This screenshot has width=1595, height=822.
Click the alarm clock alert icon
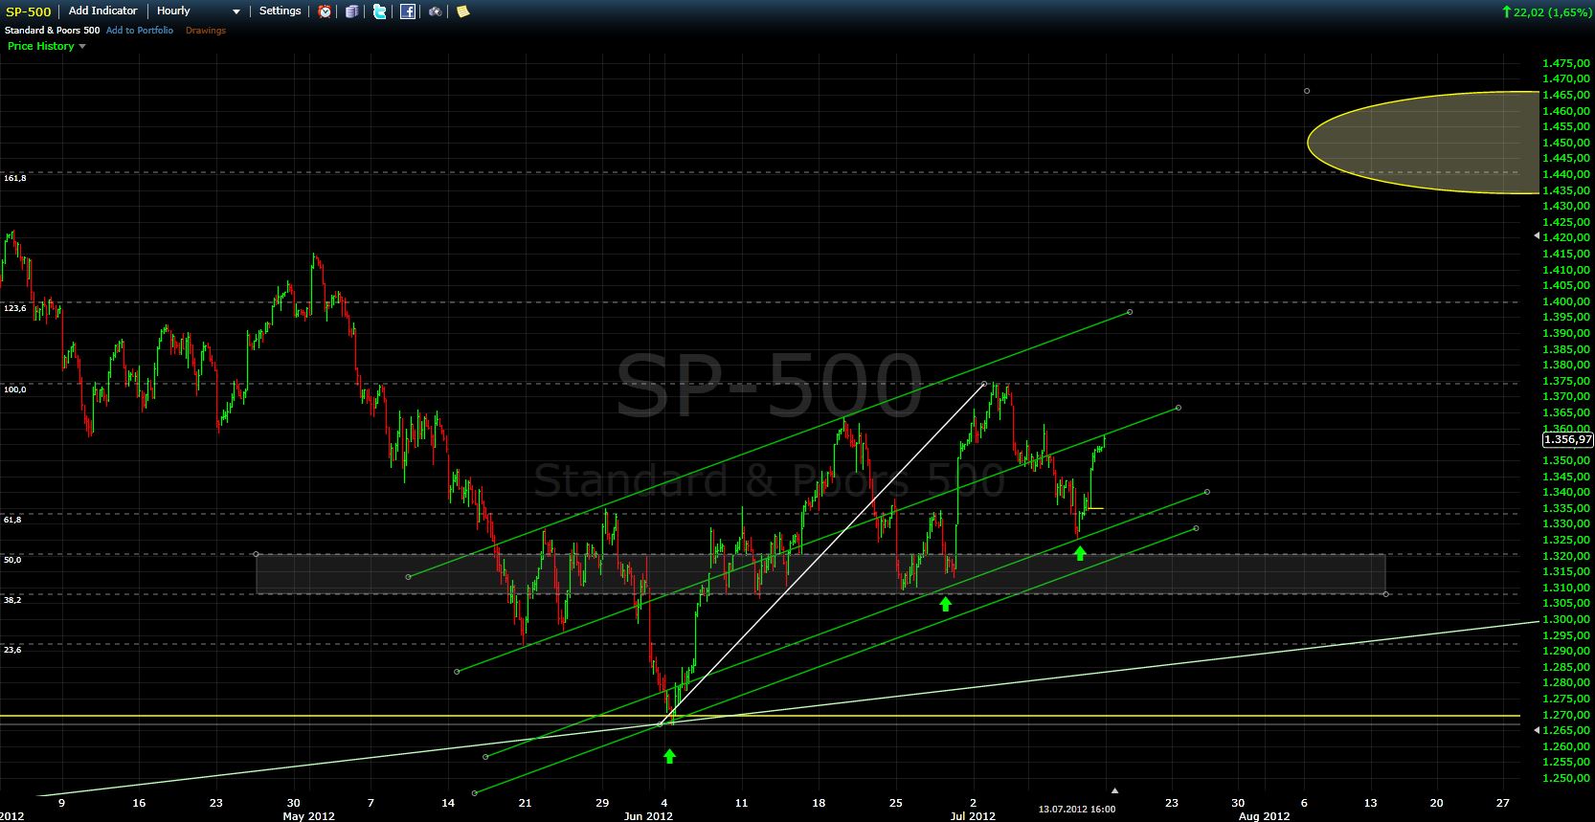[x=325, y=11]
